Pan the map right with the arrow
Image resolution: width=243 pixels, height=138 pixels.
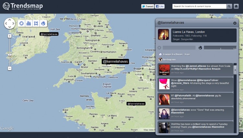point(13,24)
